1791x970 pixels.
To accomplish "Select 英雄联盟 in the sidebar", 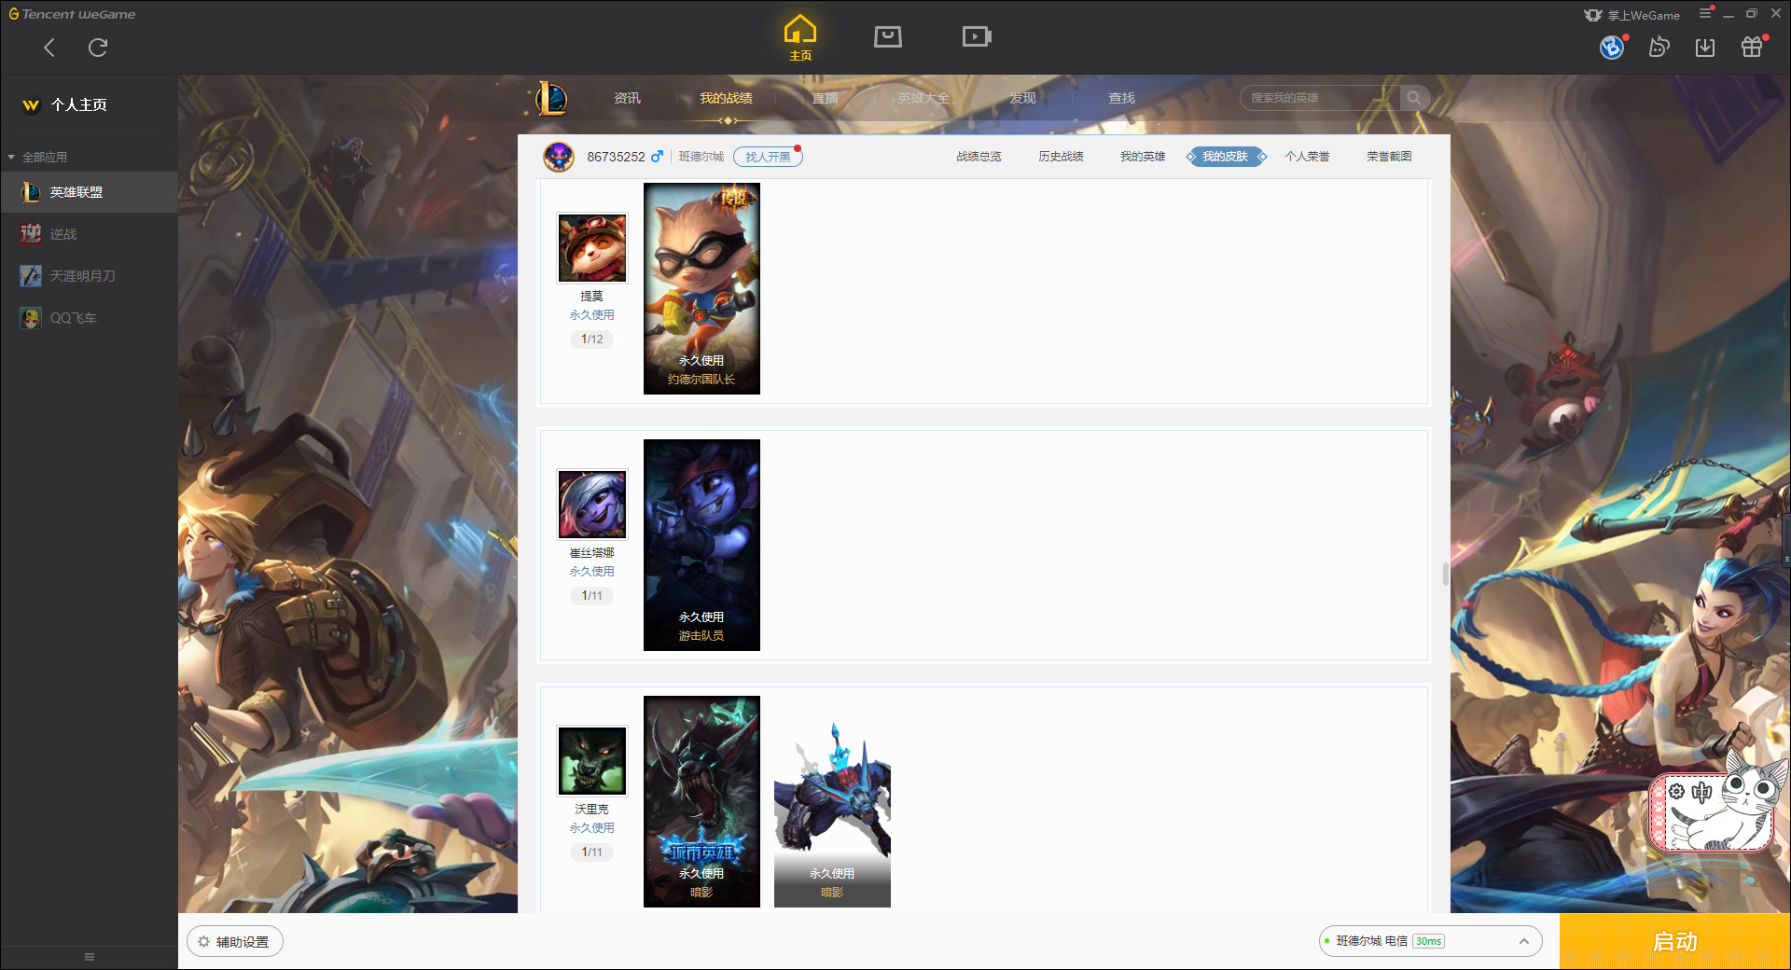I will coord(89,192).
